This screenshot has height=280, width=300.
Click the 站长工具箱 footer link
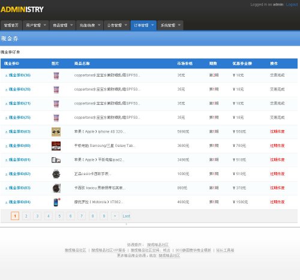click(x=225, y=250)
